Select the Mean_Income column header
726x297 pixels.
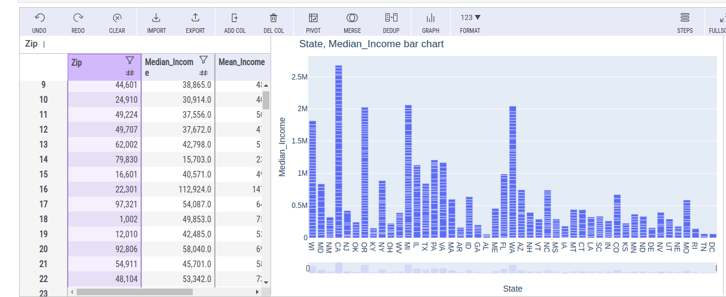click(x=242, y=67)
